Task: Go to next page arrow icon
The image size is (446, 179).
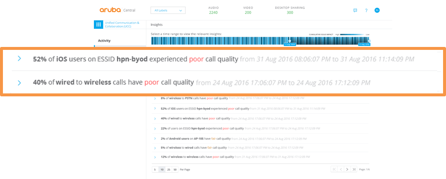Action: point(347,169)
